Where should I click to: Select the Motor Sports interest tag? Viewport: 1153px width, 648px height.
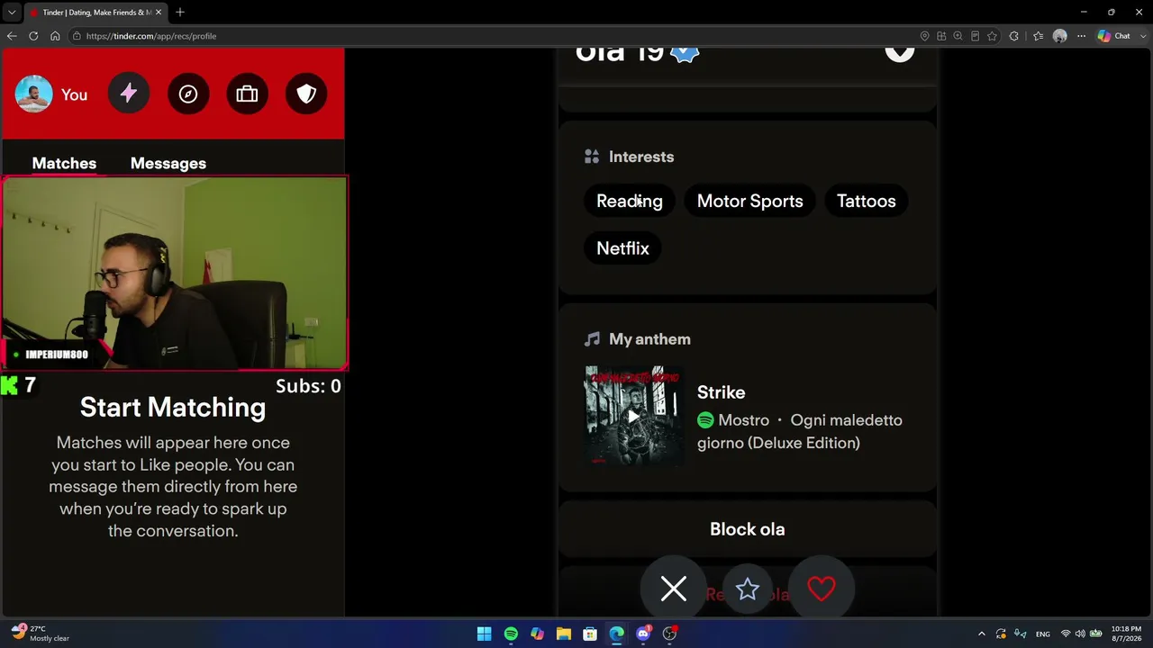[750, 201]
